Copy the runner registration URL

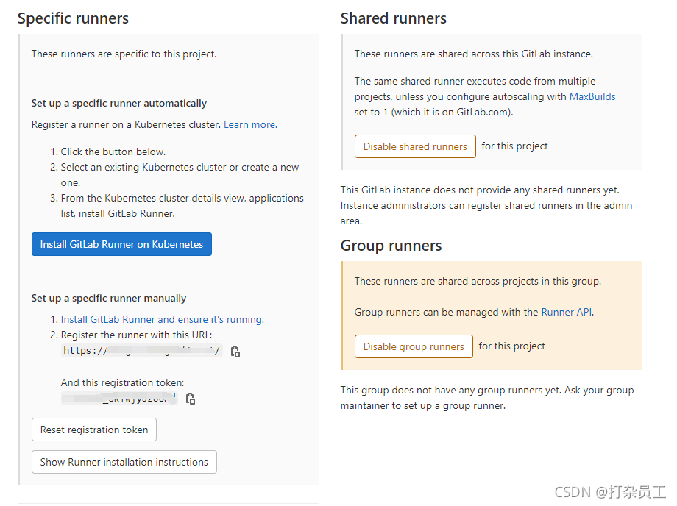coord(235,352)
